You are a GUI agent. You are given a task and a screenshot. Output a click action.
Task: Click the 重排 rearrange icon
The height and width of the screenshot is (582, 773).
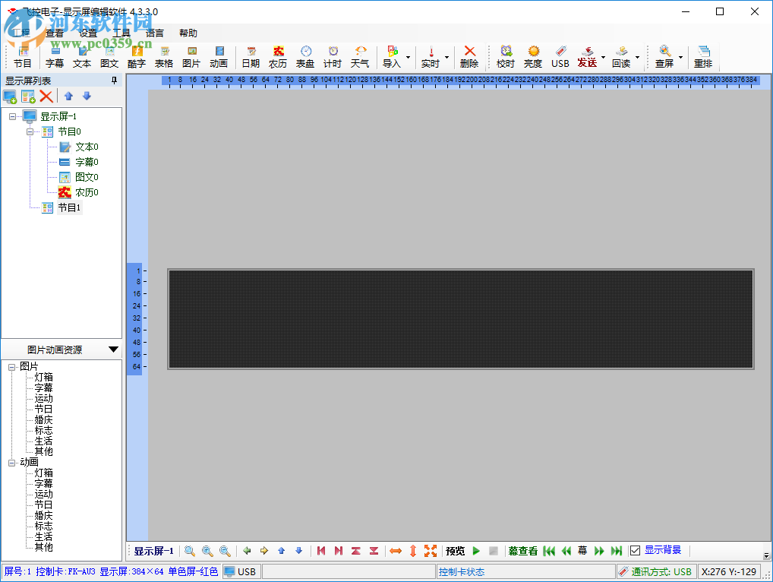click(x=703, y=57)
